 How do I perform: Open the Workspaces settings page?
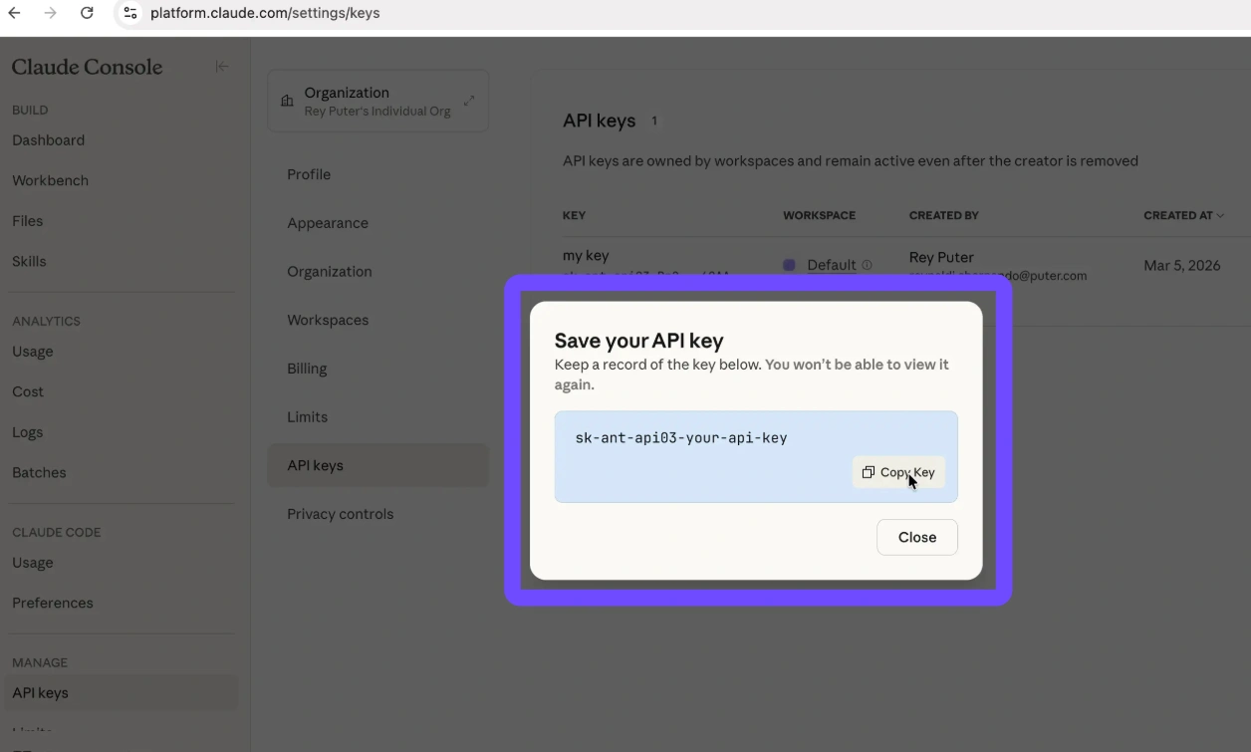(328, 320)
